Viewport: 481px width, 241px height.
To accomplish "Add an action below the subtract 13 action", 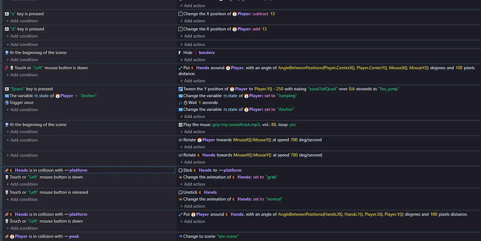I will (x=193, y=21).
